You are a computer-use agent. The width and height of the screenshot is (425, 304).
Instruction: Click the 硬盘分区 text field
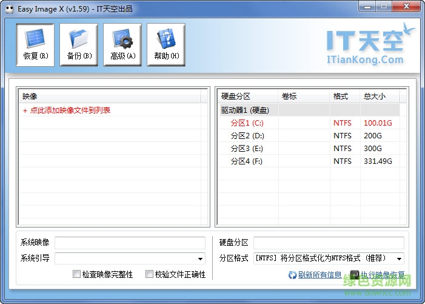(x=328, y=243)
